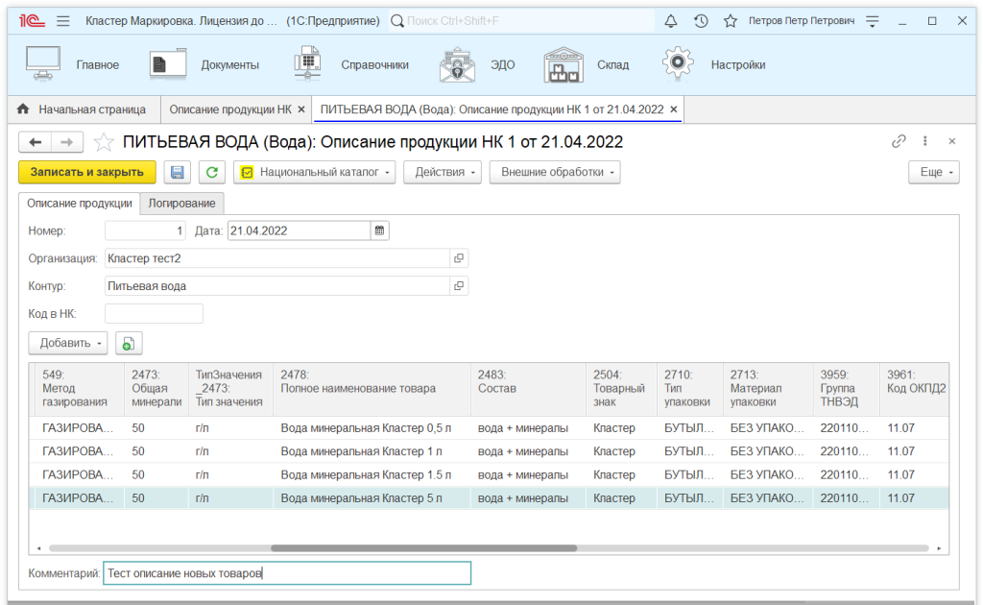Expand the Внешние обработки dropdown

pos(555,172)
